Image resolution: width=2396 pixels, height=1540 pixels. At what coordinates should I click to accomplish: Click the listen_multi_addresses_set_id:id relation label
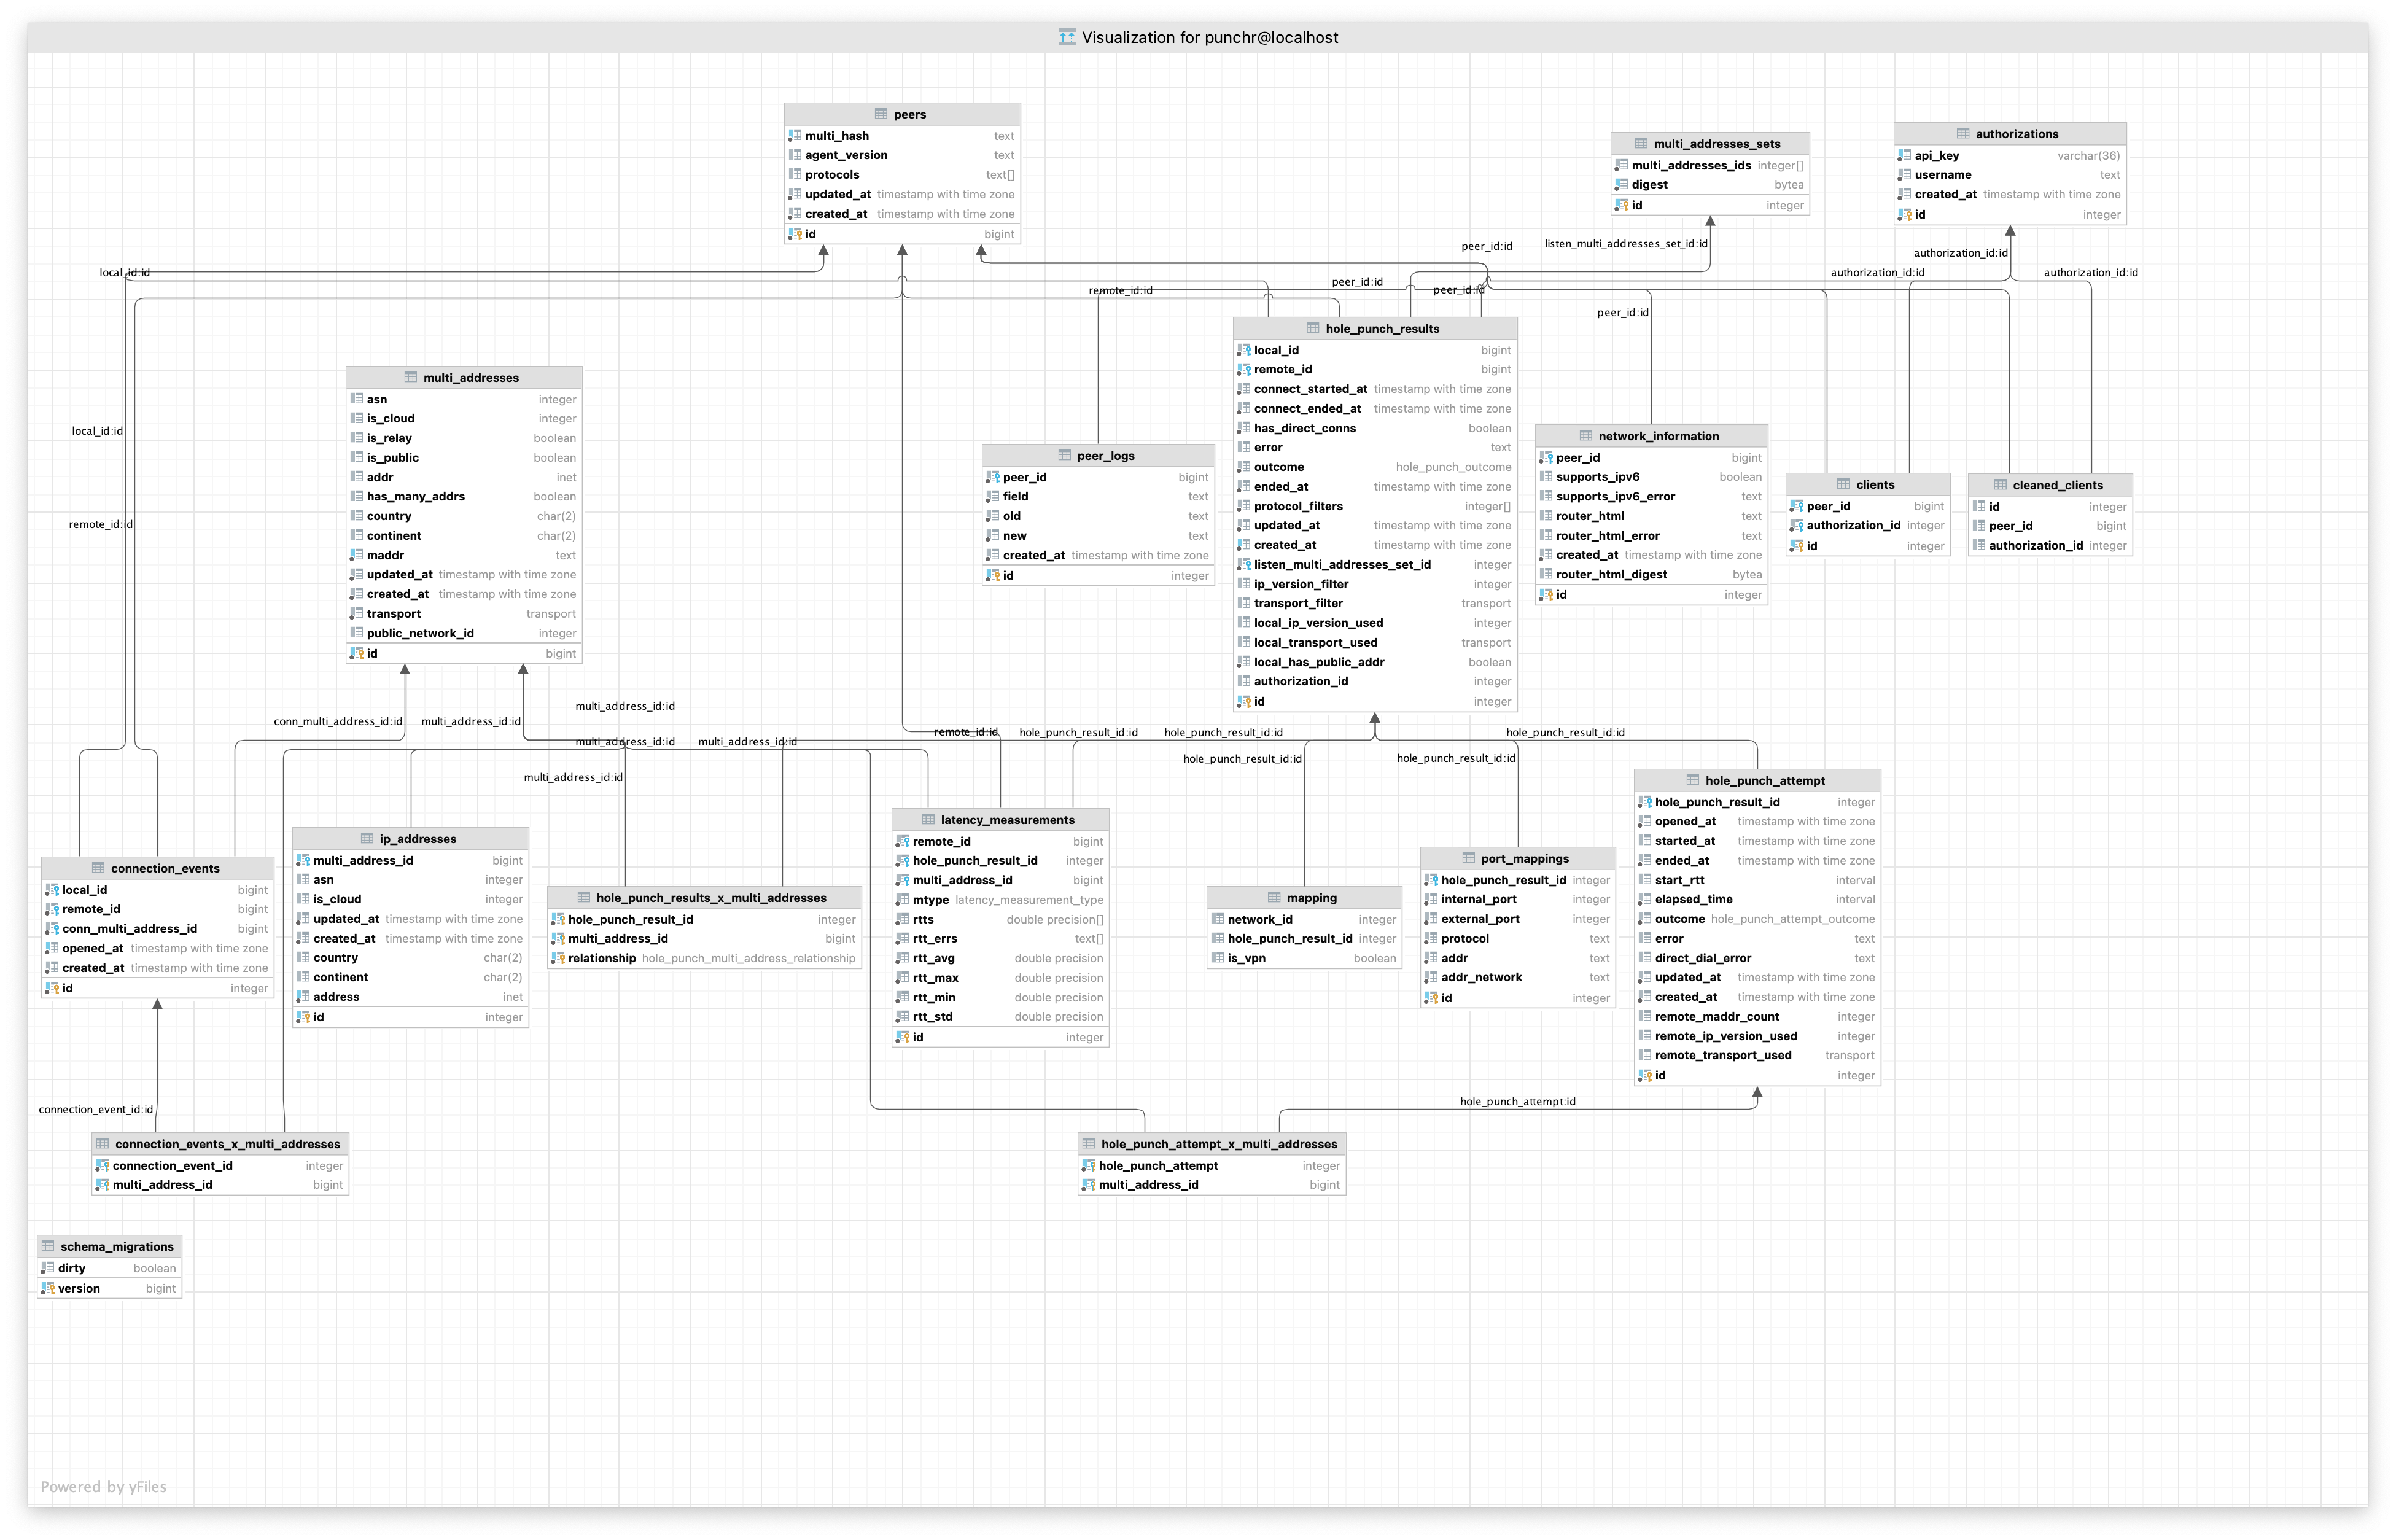click(1625, 244)
